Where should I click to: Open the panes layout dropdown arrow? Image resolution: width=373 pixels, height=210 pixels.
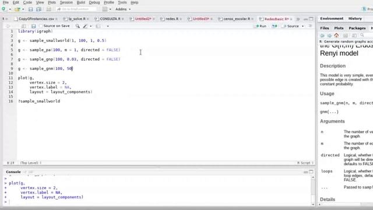click(x=110, y=9)
